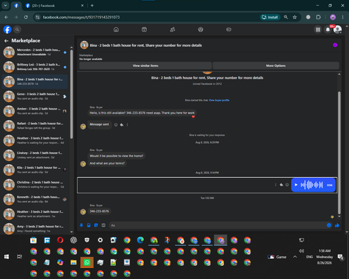React to the audio clip with emoji
Viewport: 349px width, 279px height.
point(287,185)
